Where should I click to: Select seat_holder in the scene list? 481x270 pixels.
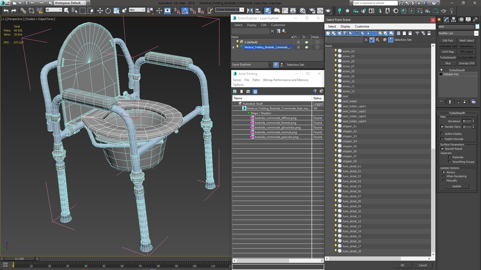coord(350,101)
